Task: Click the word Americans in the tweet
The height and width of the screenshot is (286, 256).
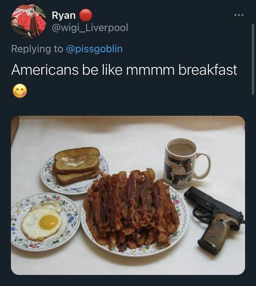Action: pyautogui.click(x=45, y=70)
